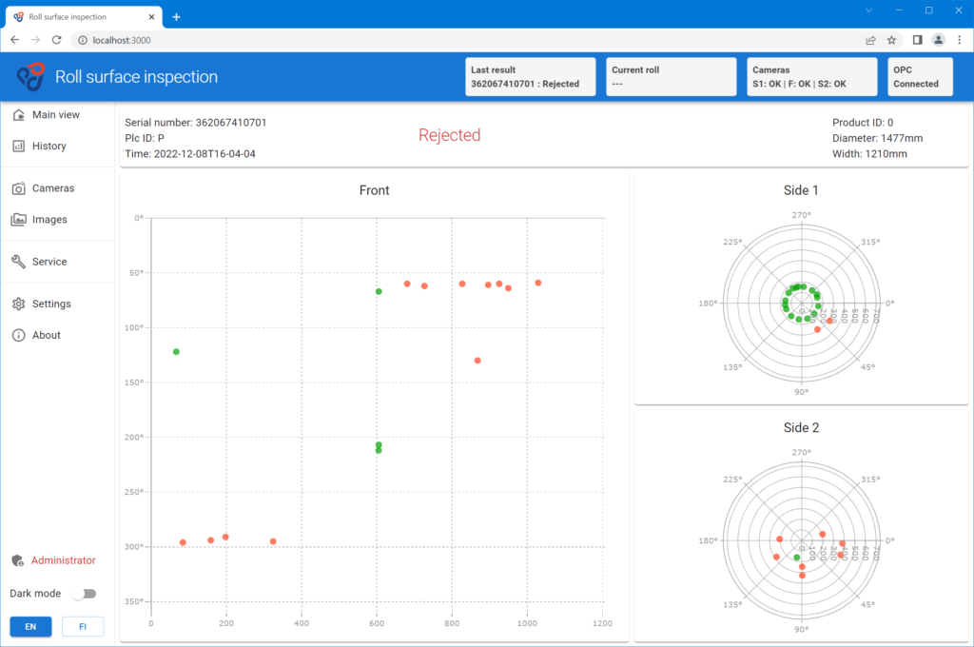This screenshot has width=974, height=647.
Task: Click the Serial number 362067410701 text
Action: [196, 123]
